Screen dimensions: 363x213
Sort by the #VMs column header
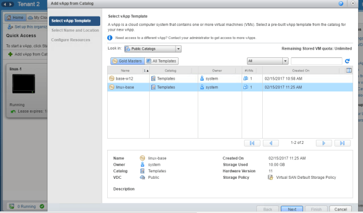click(x=249, y=70)
